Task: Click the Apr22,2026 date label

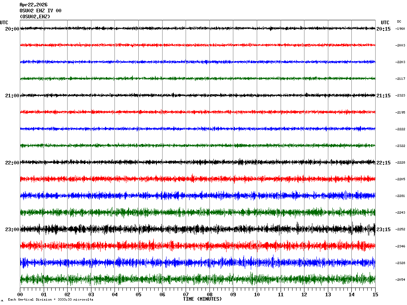Action: click(33, 5)
